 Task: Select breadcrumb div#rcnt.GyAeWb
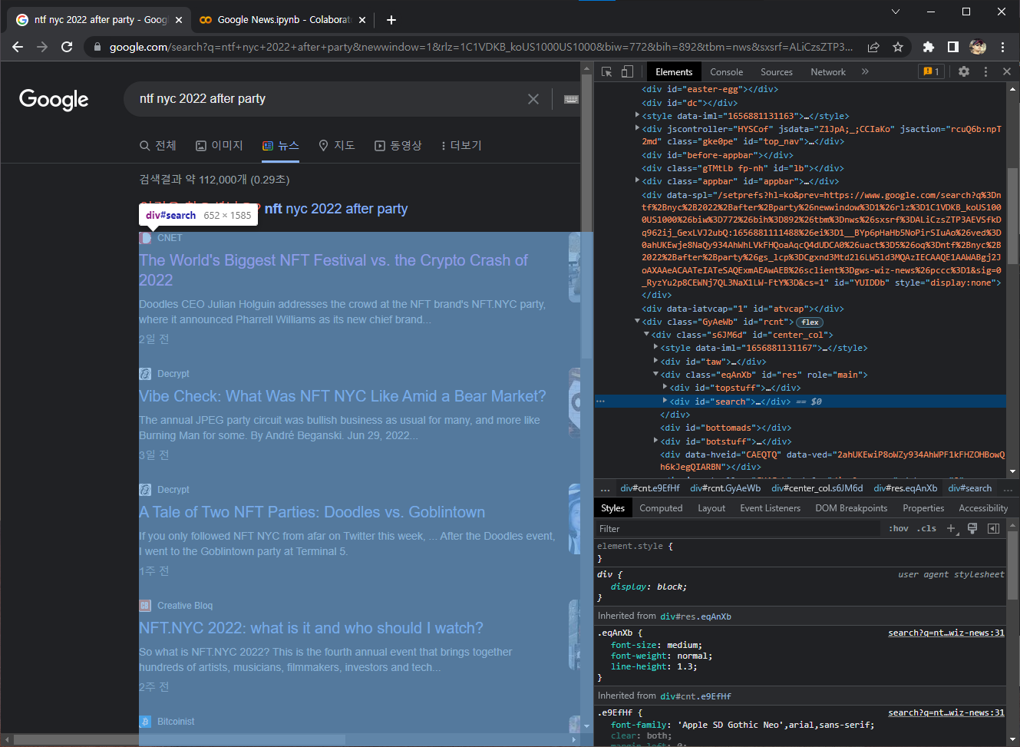725,488
